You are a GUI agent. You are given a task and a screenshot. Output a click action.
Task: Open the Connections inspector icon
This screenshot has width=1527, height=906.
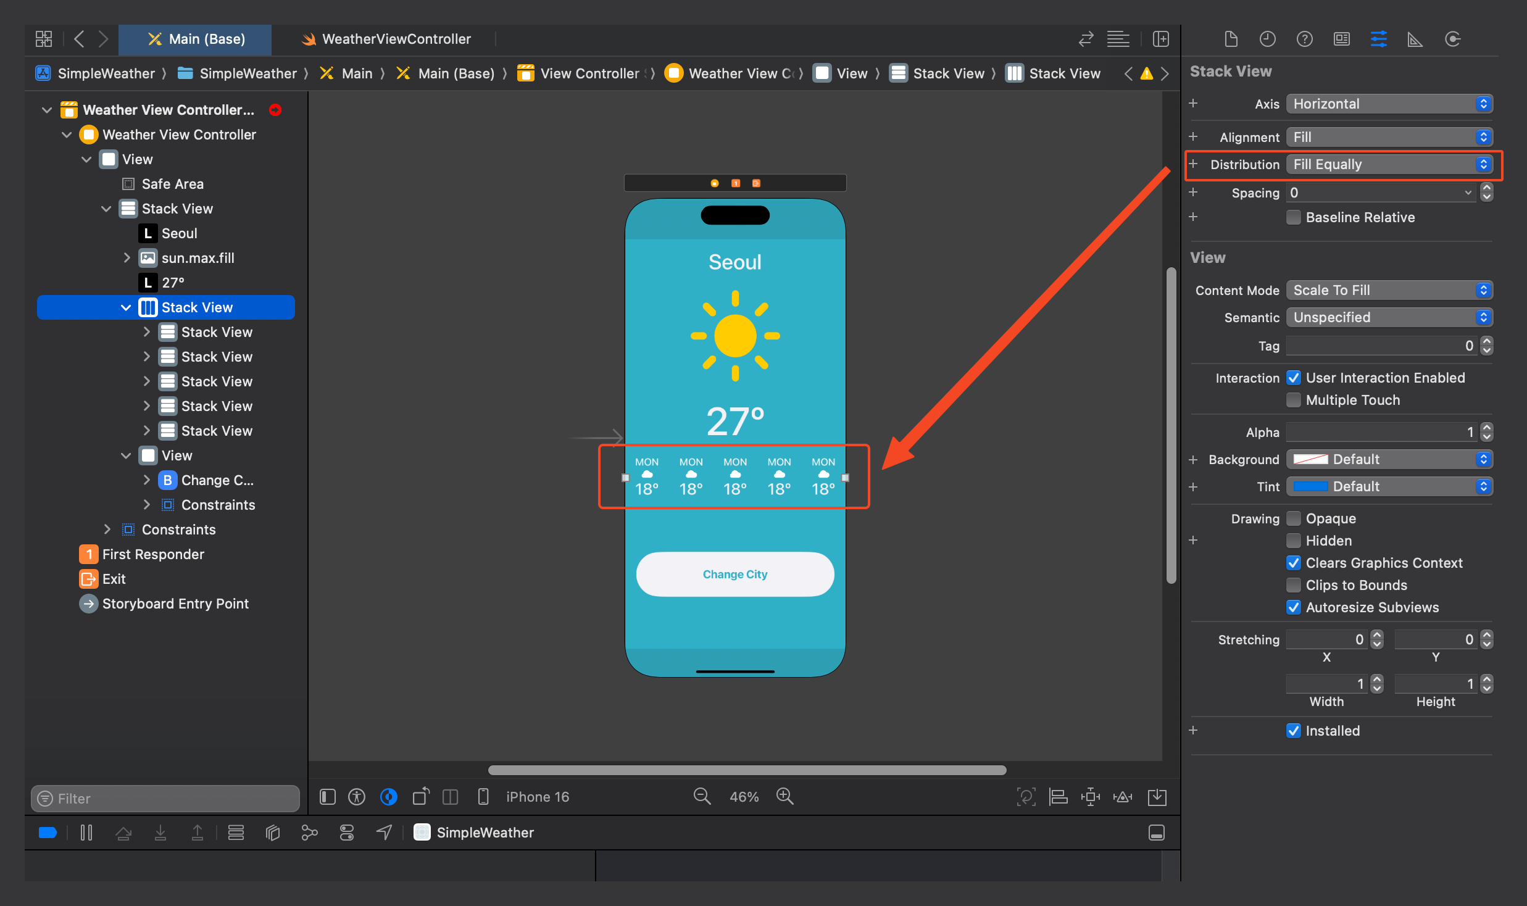(x=1452, y=39)
